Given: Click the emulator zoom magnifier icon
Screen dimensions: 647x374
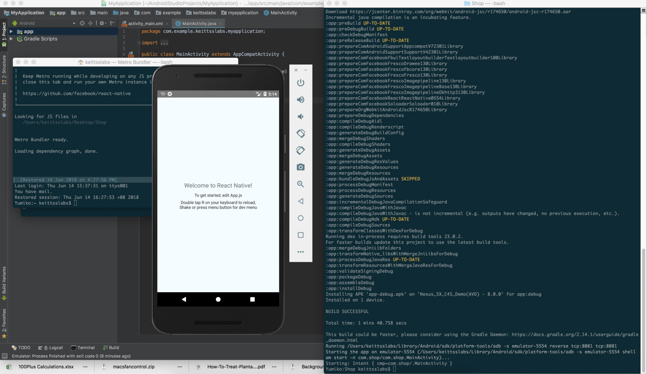Looking at the screenshot, I should [300, 184].
